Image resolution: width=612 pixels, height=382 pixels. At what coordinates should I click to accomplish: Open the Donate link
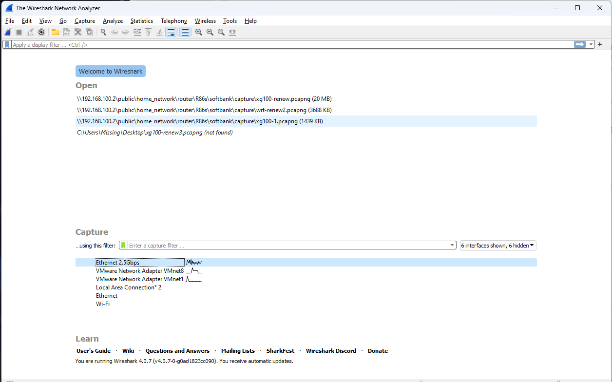tap(378, 351)
